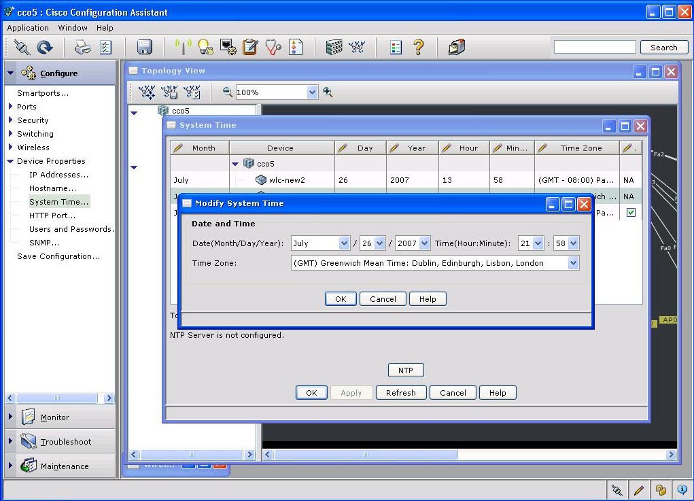This screenshot has height=501, width=694.
Task: Select Smartports... in the Configure tree
Action: 43,93
